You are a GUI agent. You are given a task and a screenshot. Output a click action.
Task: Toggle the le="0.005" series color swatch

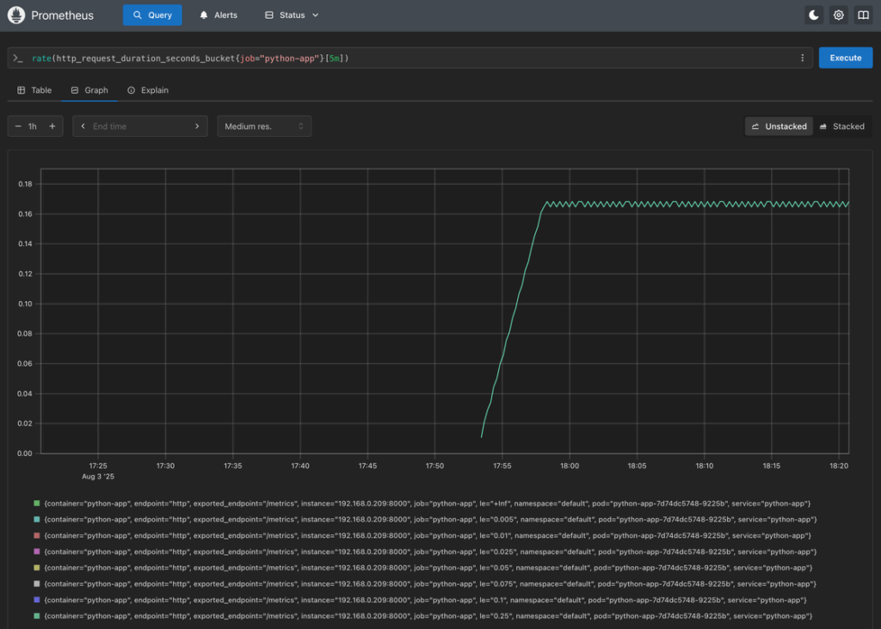tap(36, 520)
